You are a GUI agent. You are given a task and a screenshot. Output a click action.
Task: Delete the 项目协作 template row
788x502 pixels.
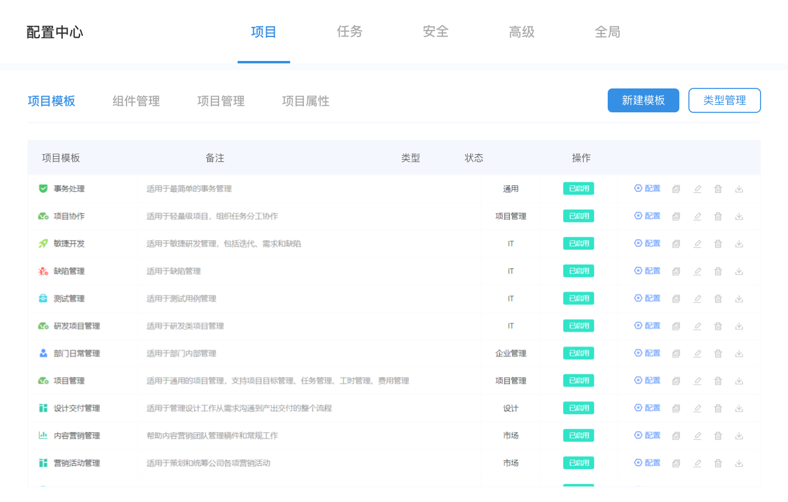click(718, 216)
